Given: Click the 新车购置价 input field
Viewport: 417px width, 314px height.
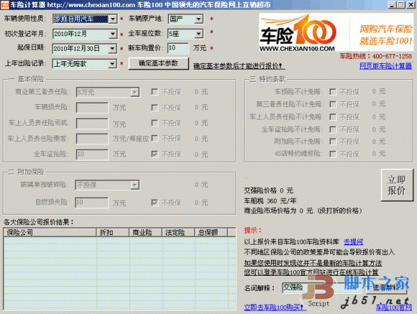Looking at the screenshot, I should (x=178, y=48).
